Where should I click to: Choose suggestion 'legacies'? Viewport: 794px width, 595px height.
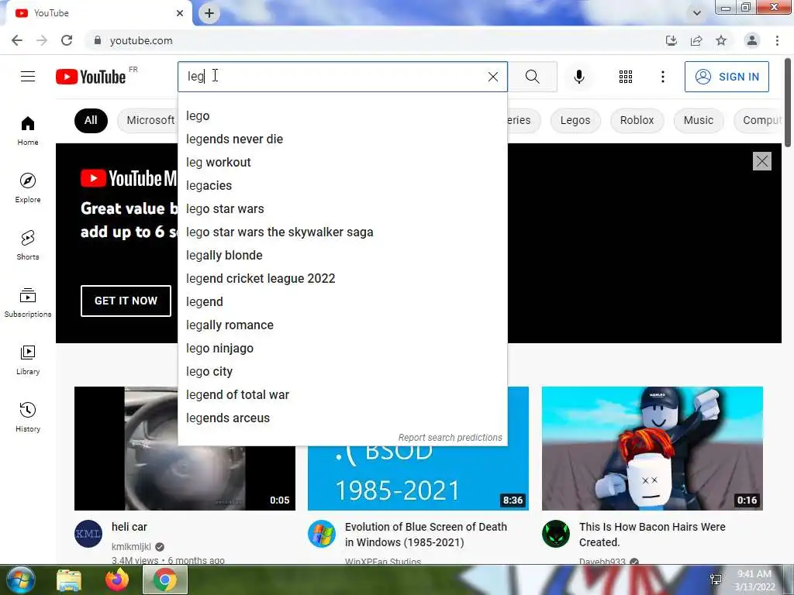pyautogui.click(x=342, y=186)
